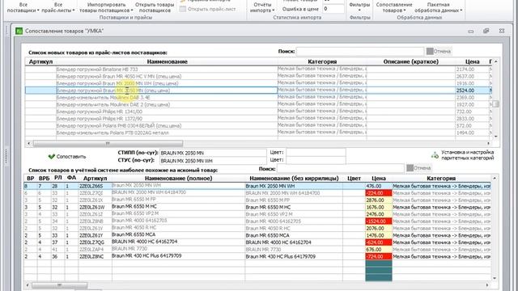Focus the СТУС (по-сут) field
518x291 pixels.
(x=213, y=161)
